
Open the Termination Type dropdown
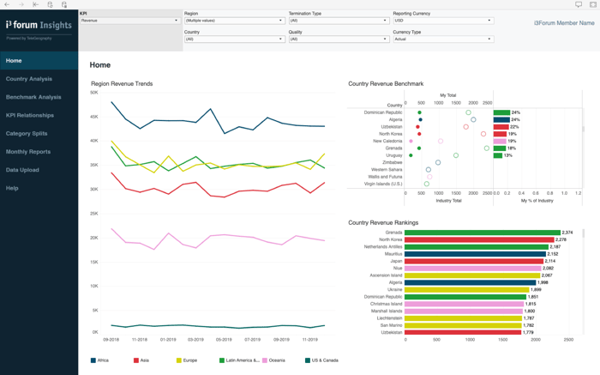coord(339,21)
